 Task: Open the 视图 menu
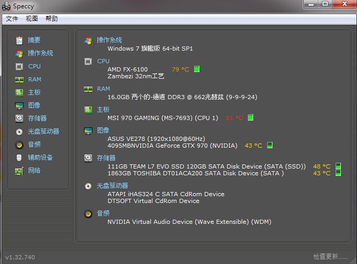tap(32, 19)
